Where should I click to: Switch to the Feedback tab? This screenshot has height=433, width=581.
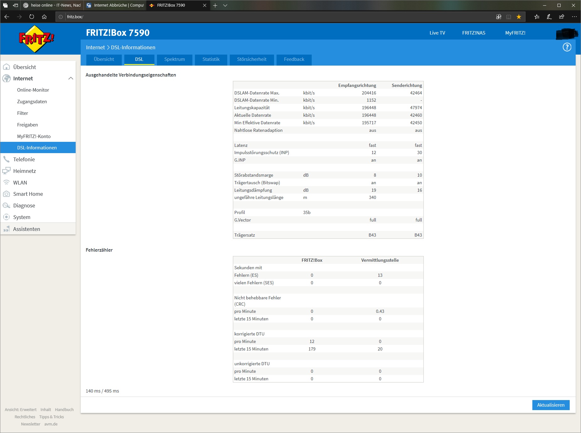click(294, 59)
